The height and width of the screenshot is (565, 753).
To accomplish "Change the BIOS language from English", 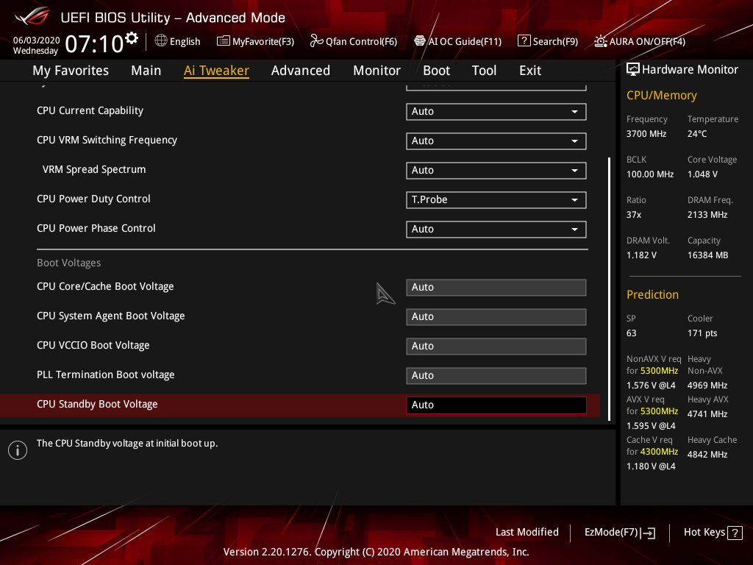I will click(x=177, y=41).
